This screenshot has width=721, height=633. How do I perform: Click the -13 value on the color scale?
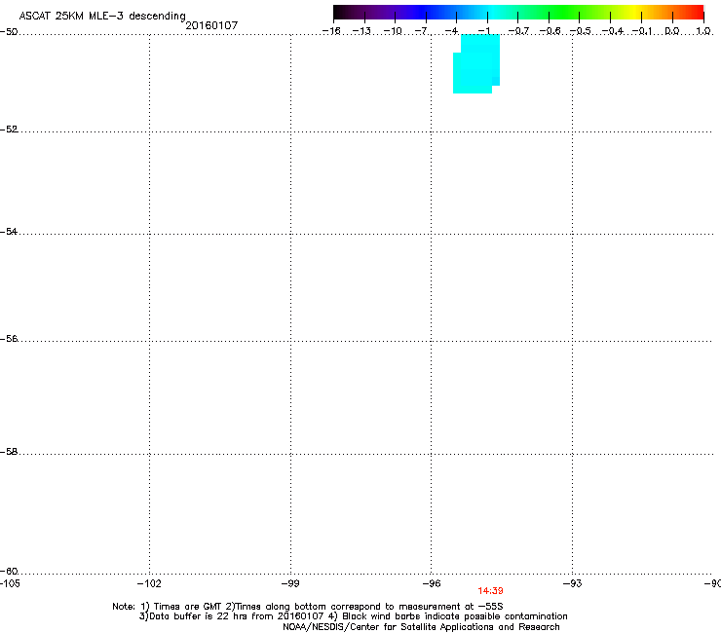tap(361, 31)
